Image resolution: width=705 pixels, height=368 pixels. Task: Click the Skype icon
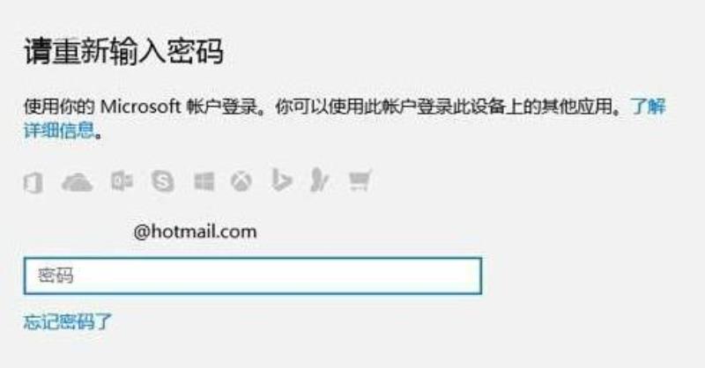(163, 181)
